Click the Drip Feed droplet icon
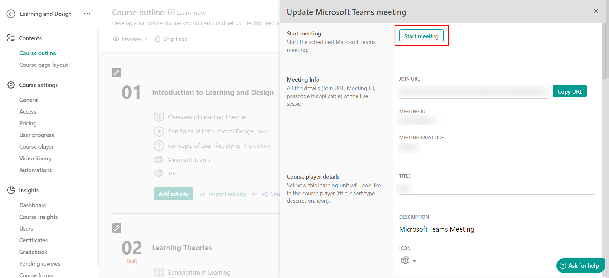This screenshot has width=609, height=278. (158, 39)
